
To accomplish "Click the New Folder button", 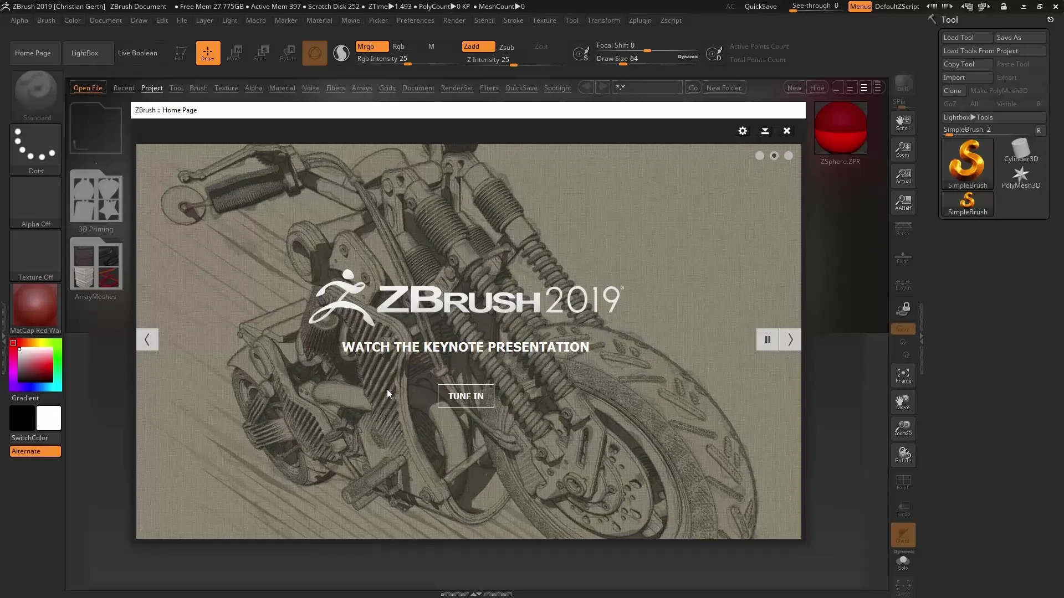I will click(724, 87).
